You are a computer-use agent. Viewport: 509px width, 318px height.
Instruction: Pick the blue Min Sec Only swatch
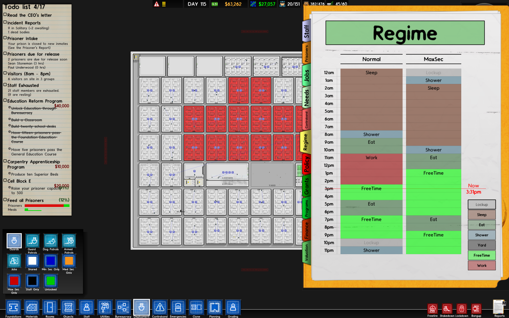[x=50, y=261]
